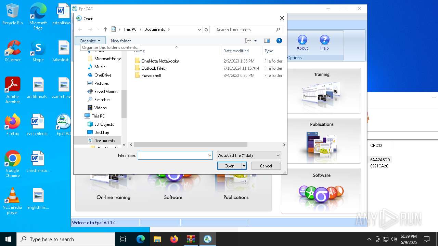The image size is (438, 246).
Task: Select This PC in navigation tree
Action: [x=98, y=116]
